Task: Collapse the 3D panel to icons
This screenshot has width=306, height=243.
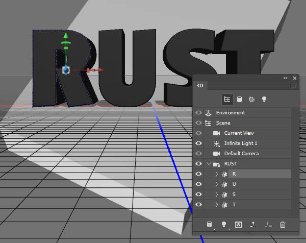Action: tap(286, 78)
